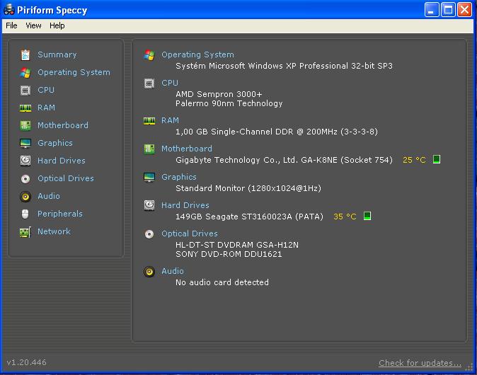Click the Optical Drives disc icon in sidebar
The width and height of the screenshot is (477, 375).
coord(25,178)
